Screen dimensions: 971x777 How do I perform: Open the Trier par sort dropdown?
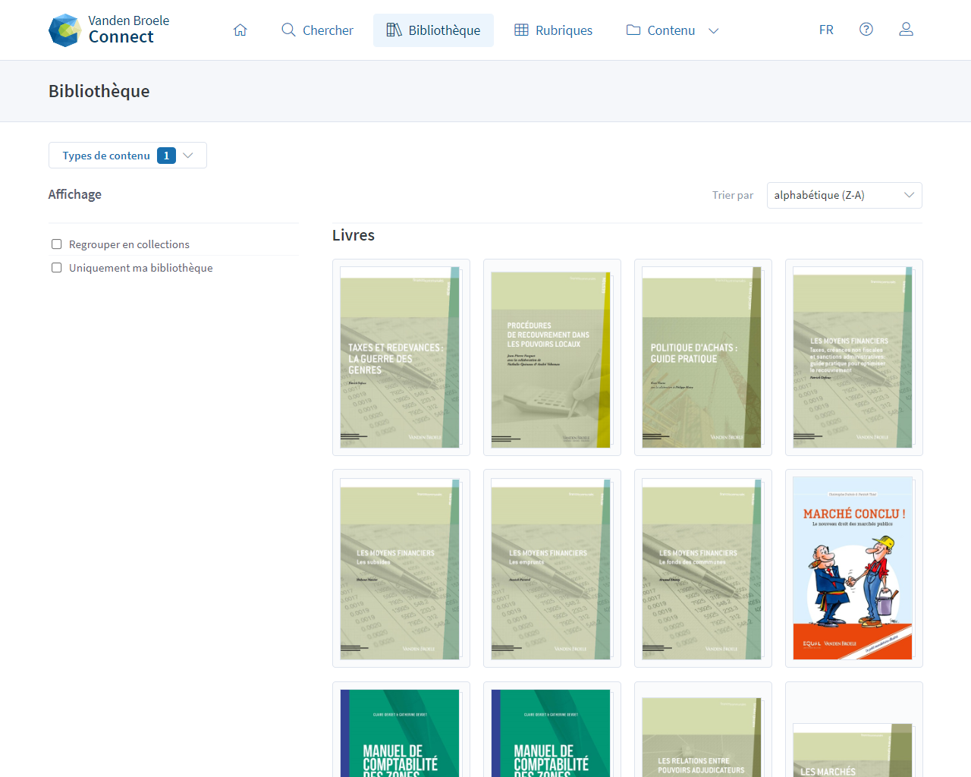coord(844,195)
